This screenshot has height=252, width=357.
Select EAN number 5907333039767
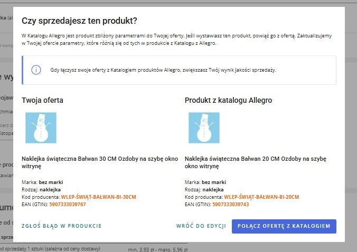(67, 204)
